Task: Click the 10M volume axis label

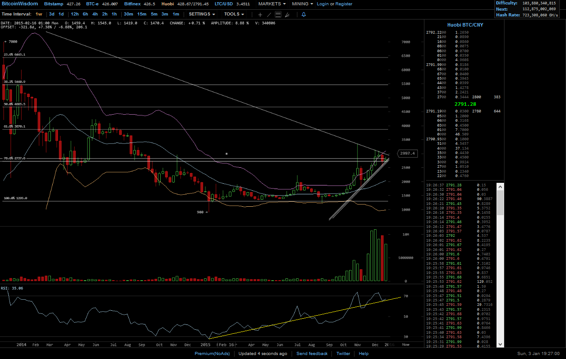Action: 405,234
